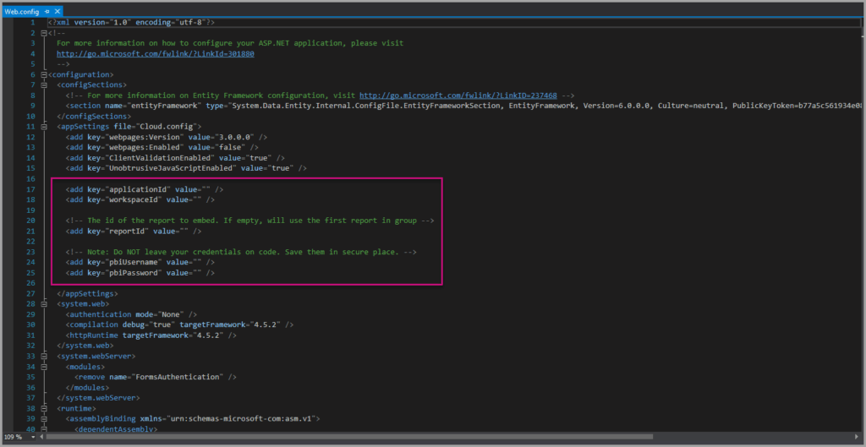This screenshot has height=447, width=866.
Task: Close the Web.config tab
Action: (57, 11)
